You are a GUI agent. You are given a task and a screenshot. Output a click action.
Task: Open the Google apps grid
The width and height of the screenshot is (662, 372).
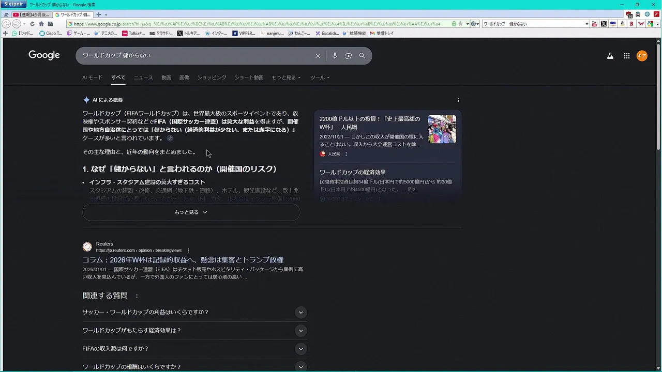[x=626, y=56]
